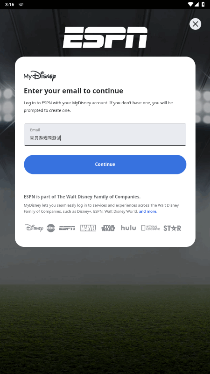The image size is (210, 374).
Task: Tap the blue Continue button
Action: point(105,165)
